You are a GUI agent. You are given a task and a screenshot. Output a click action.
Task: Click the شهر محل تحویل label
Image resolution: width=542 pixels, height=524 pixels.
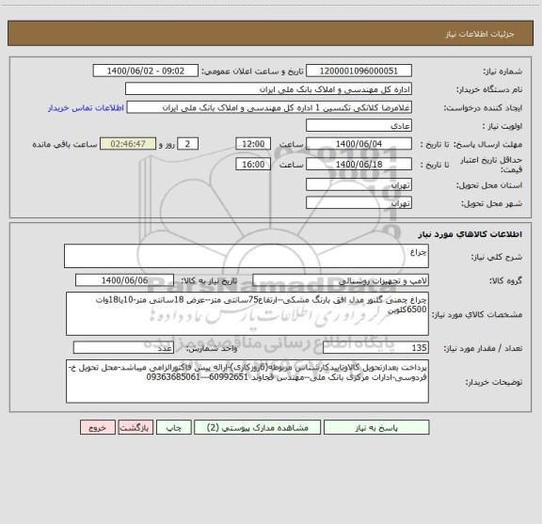(x=491, y=203)
